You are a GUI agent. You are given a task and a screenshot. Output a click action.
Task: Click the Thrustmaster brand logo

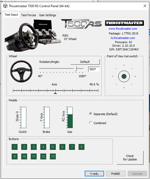tap(125, 23)
